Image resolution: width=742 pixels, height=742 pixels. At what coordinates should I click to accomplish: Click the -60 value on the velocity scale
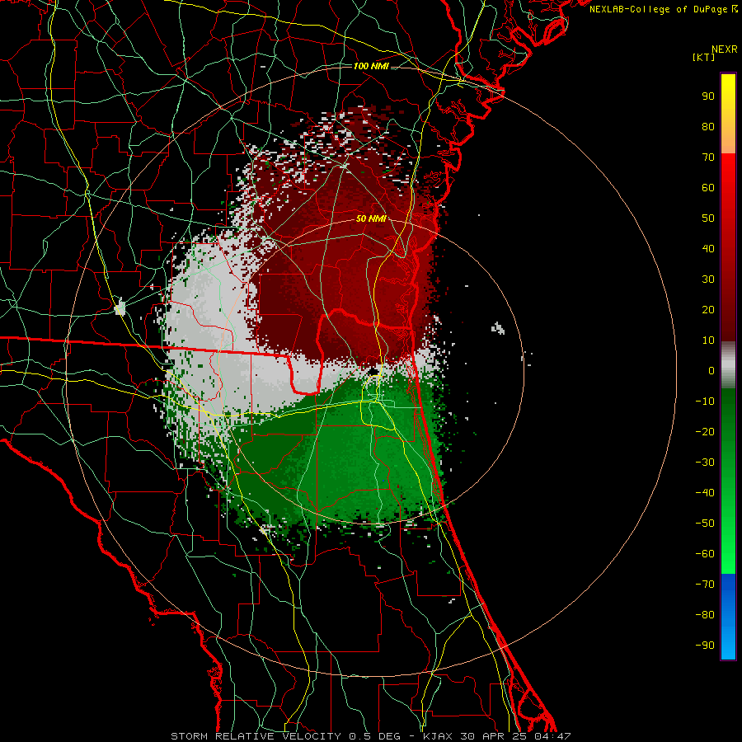pos(705,554)
